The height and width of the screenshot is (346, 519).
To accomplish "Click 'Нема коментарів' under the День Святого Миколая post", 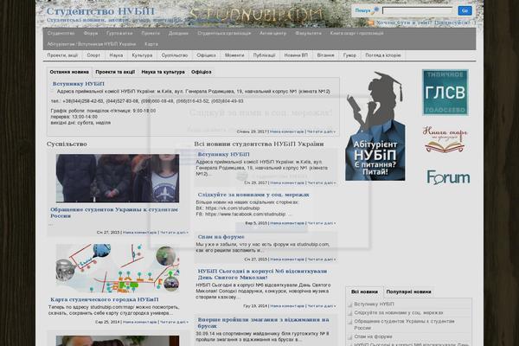I will [286, 306].
